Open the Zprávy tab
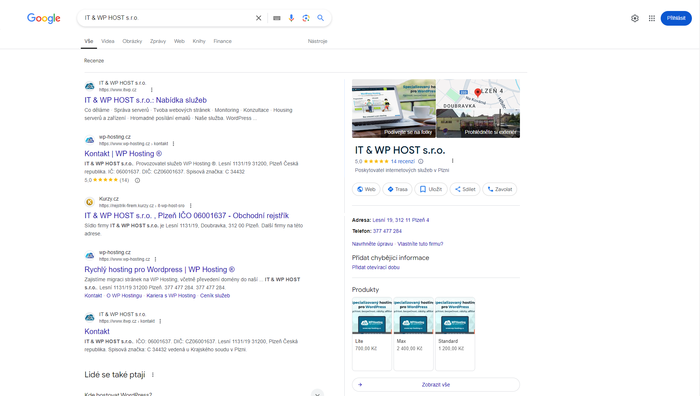Screen dimensions: 700x396 [158, 41]
